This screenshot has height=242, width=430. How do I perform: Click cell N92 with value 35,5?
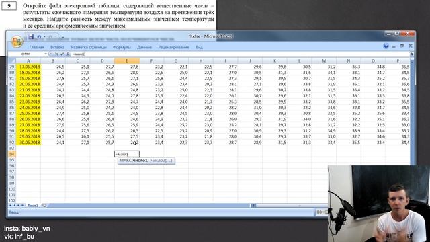pos(349,143)
